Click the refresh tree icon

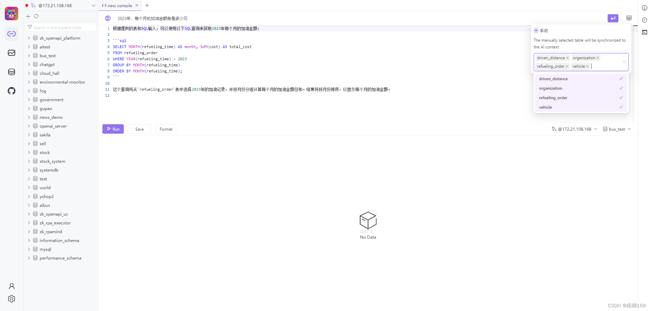pyautogui.click(x=36, y=16)
